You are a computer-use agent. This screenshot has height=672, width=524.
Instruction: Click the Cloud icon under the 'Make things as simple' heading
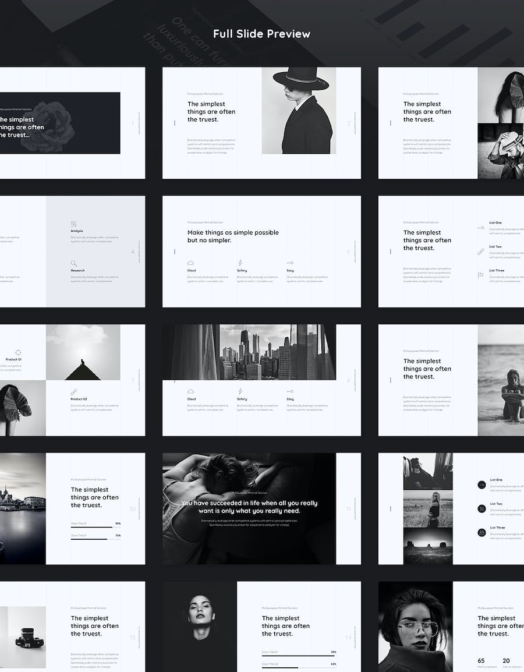coord(190,263)
